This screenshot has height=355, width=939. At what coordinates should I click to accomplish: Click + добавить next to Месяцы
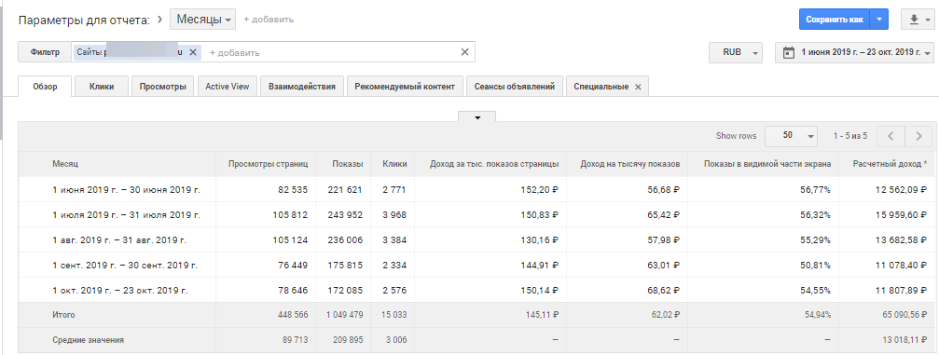click(x=269, y=20)
